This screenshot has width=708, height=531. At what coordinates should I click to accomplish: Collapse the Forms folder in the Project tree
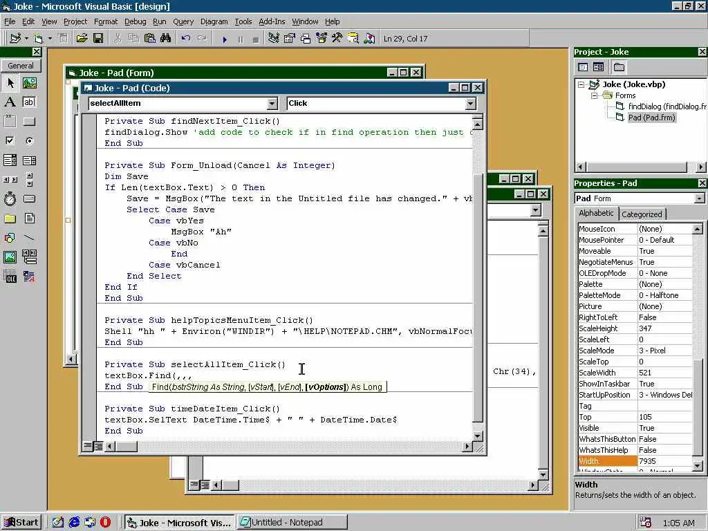595,95
